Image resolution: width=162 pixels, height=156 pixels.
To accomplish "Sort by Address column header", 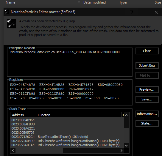I will 23,115.
